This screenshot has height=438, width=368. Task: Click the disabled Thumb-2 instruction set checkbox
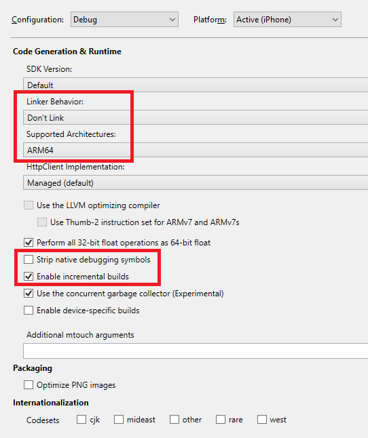pyautogui.click(x=42, y=222)
